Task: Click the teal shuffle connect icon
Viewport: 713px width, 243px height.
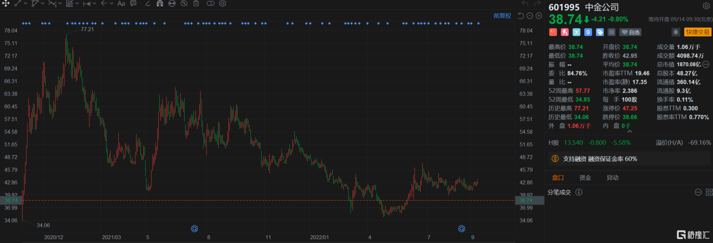Action: tap(577, 32)
